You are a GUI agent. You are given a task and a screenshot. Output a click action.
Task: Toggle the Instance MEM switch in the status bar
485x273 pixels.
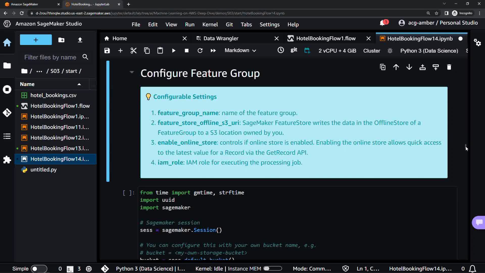point(273,268)
